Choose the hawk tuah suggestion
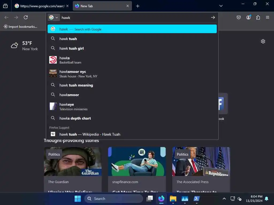This screenshot has width=274, height=205. [132, 39]
